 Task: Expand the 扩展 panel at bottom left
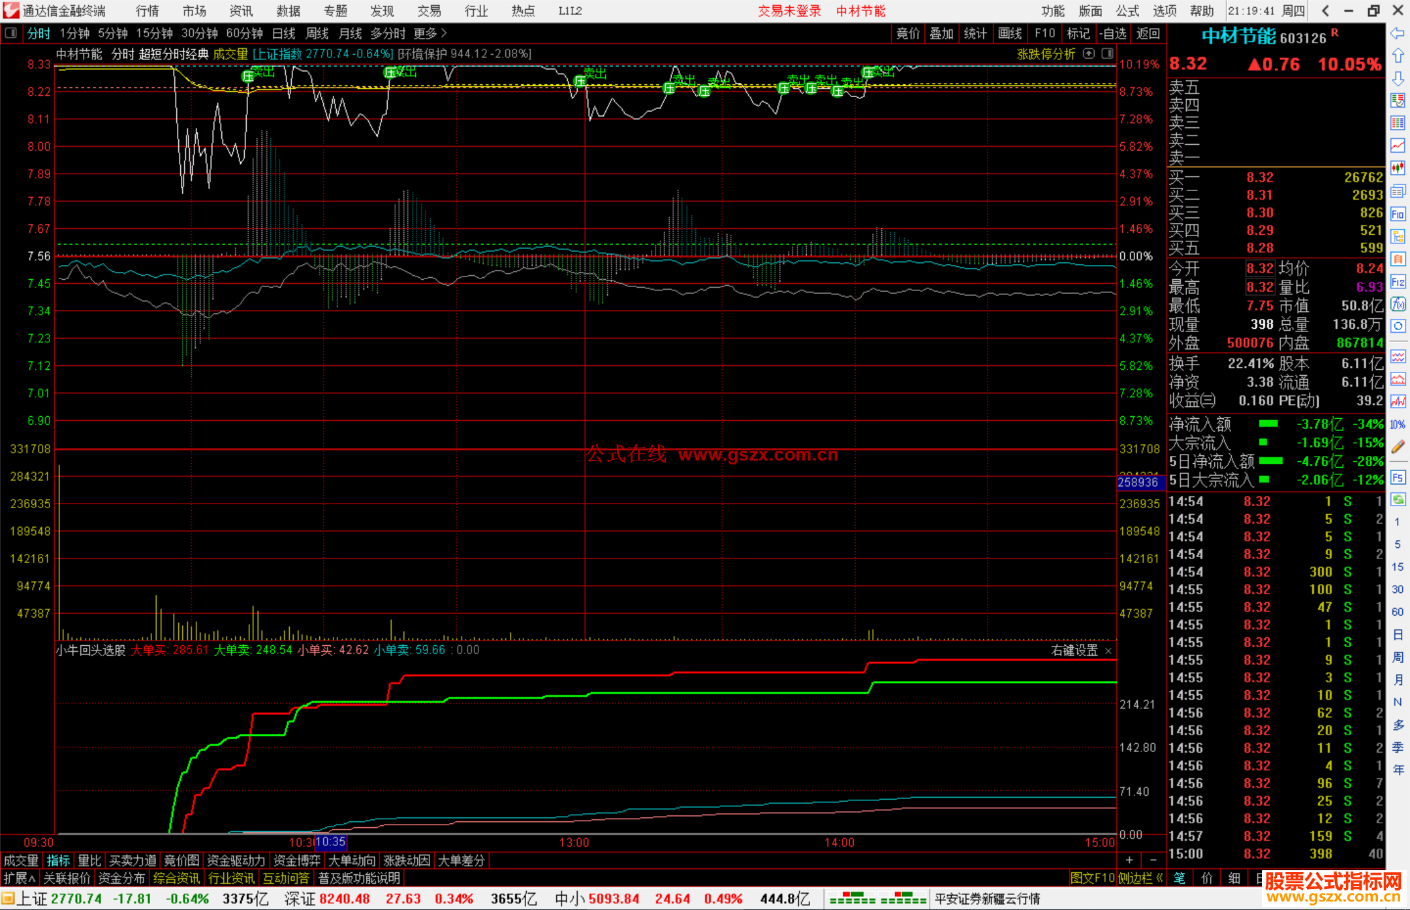20,878
